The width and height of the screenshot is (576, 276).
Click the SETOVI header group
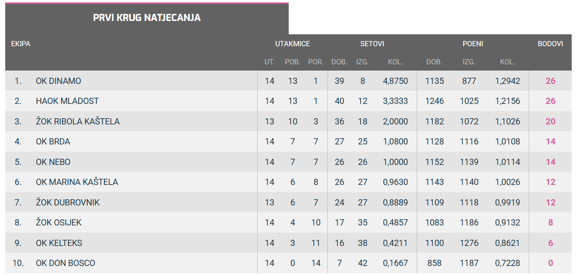tap(372, 44)
